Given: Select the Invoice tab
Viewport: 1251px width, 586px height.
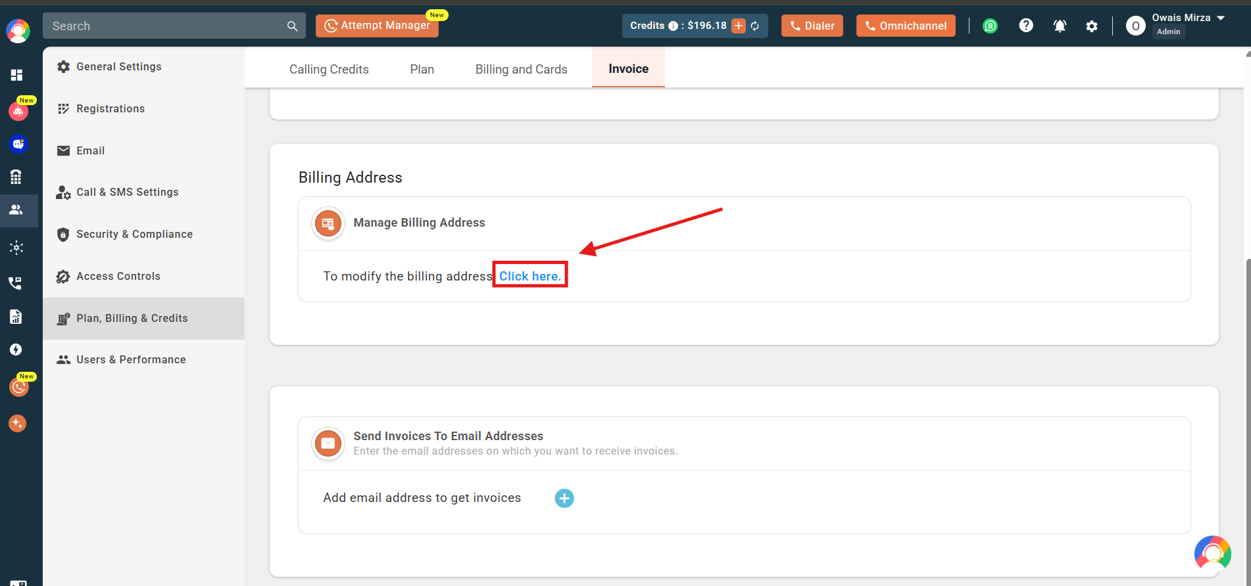Looking at the screenshot, I should pyautogui.click(x=629, y=68).
